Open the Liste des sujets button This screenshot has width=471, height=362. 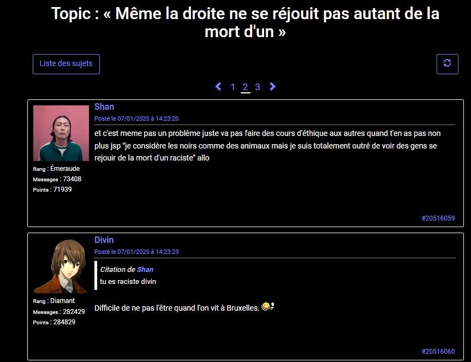coord(66,64)
